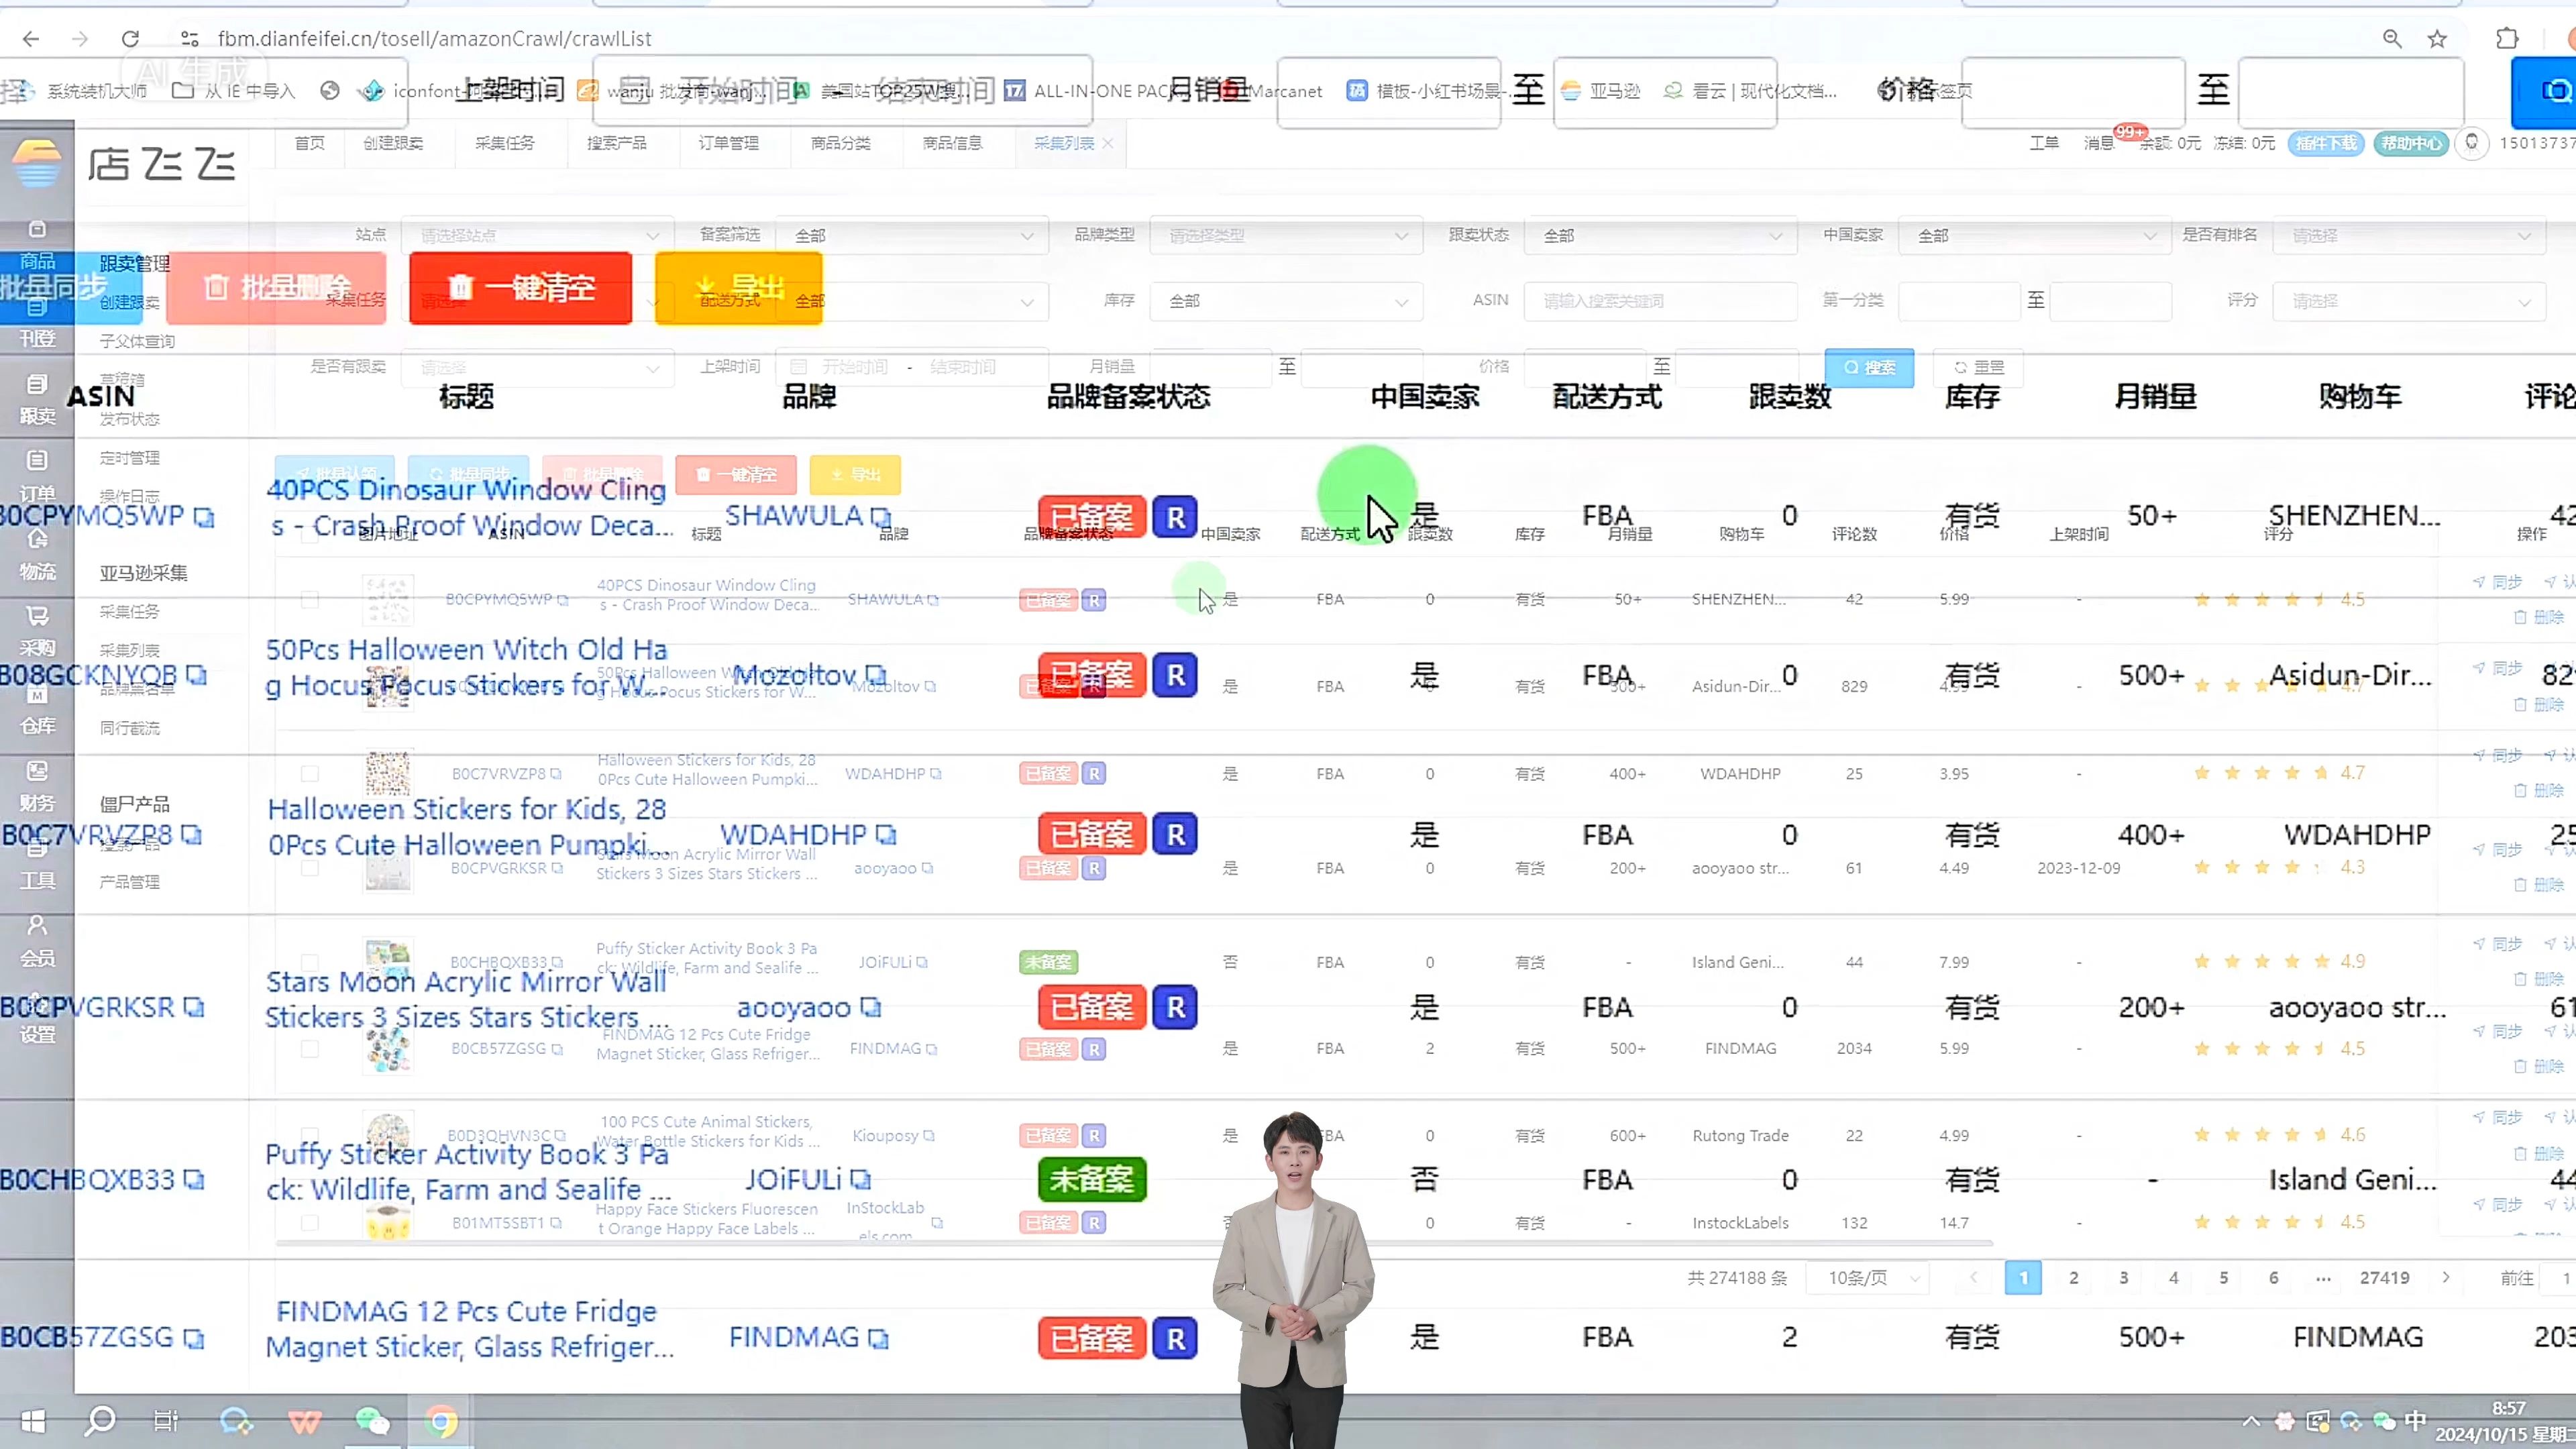
Task: Jump to last page 27419
Action: tap(2384, 1278)
